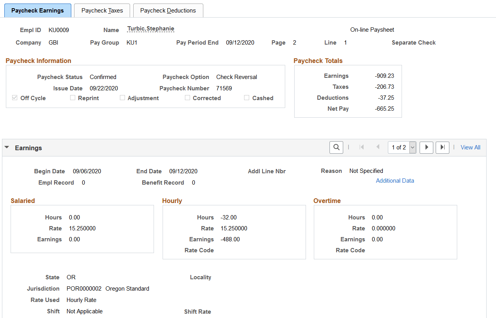This screenshot has height=318, width=496.
Task: Click the previous row arrow in Earnings
Action: 378,147
